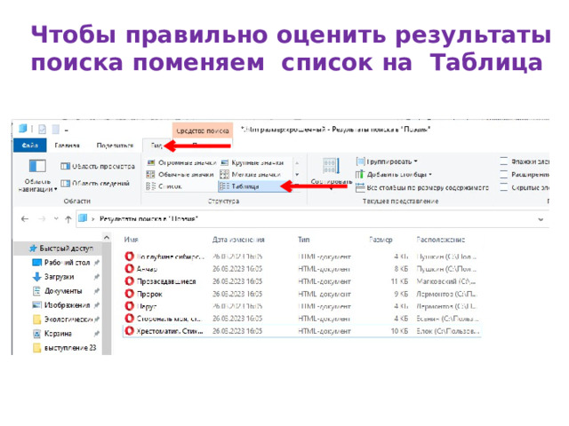The width and height of the screenshot is (569, 426).
Task: Click the Forward navigation arrow
Action: pyautogui.click(x=42, y=219)
